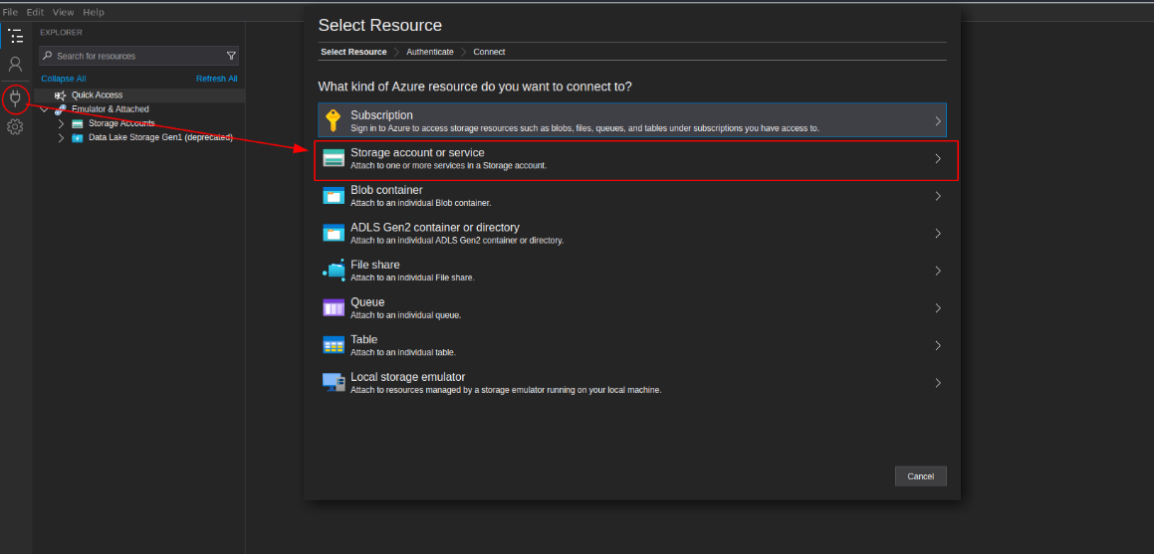Click chevron on Local storage emulator row
1154x554 pixels.
tap(938, 383)
